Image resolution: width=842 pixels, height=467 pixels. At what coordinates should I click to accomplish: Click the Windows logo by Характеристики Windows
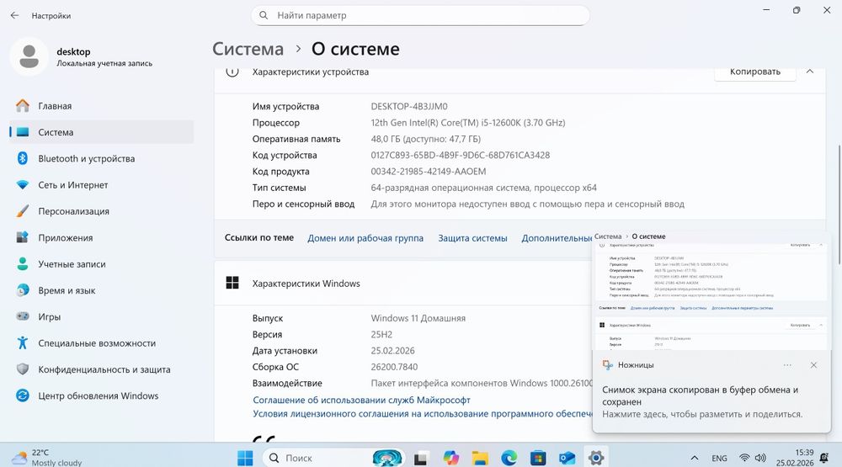click(232, 283)
